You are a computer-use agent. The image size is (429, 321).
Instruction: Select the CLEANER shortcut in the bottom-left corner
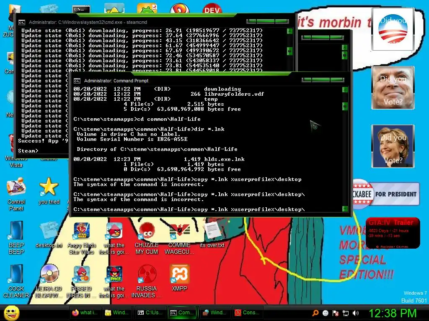pyautogui.click(x=16, y=281)
